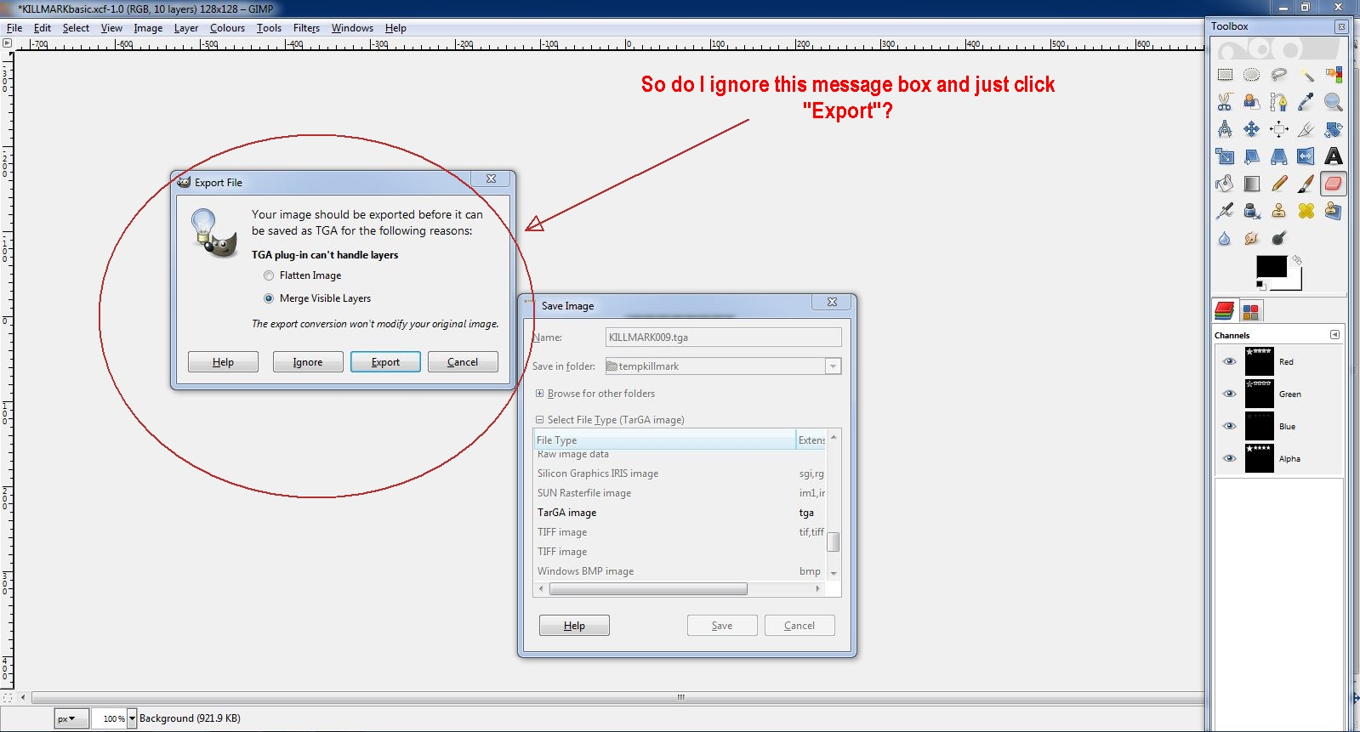Select the Smudge finger tool

tap(1252, 238)
